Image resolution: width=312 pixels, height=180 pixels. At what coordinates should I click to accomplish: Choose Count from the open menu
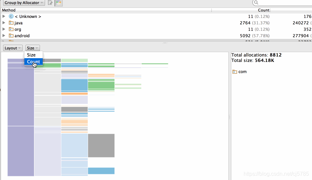34,62
